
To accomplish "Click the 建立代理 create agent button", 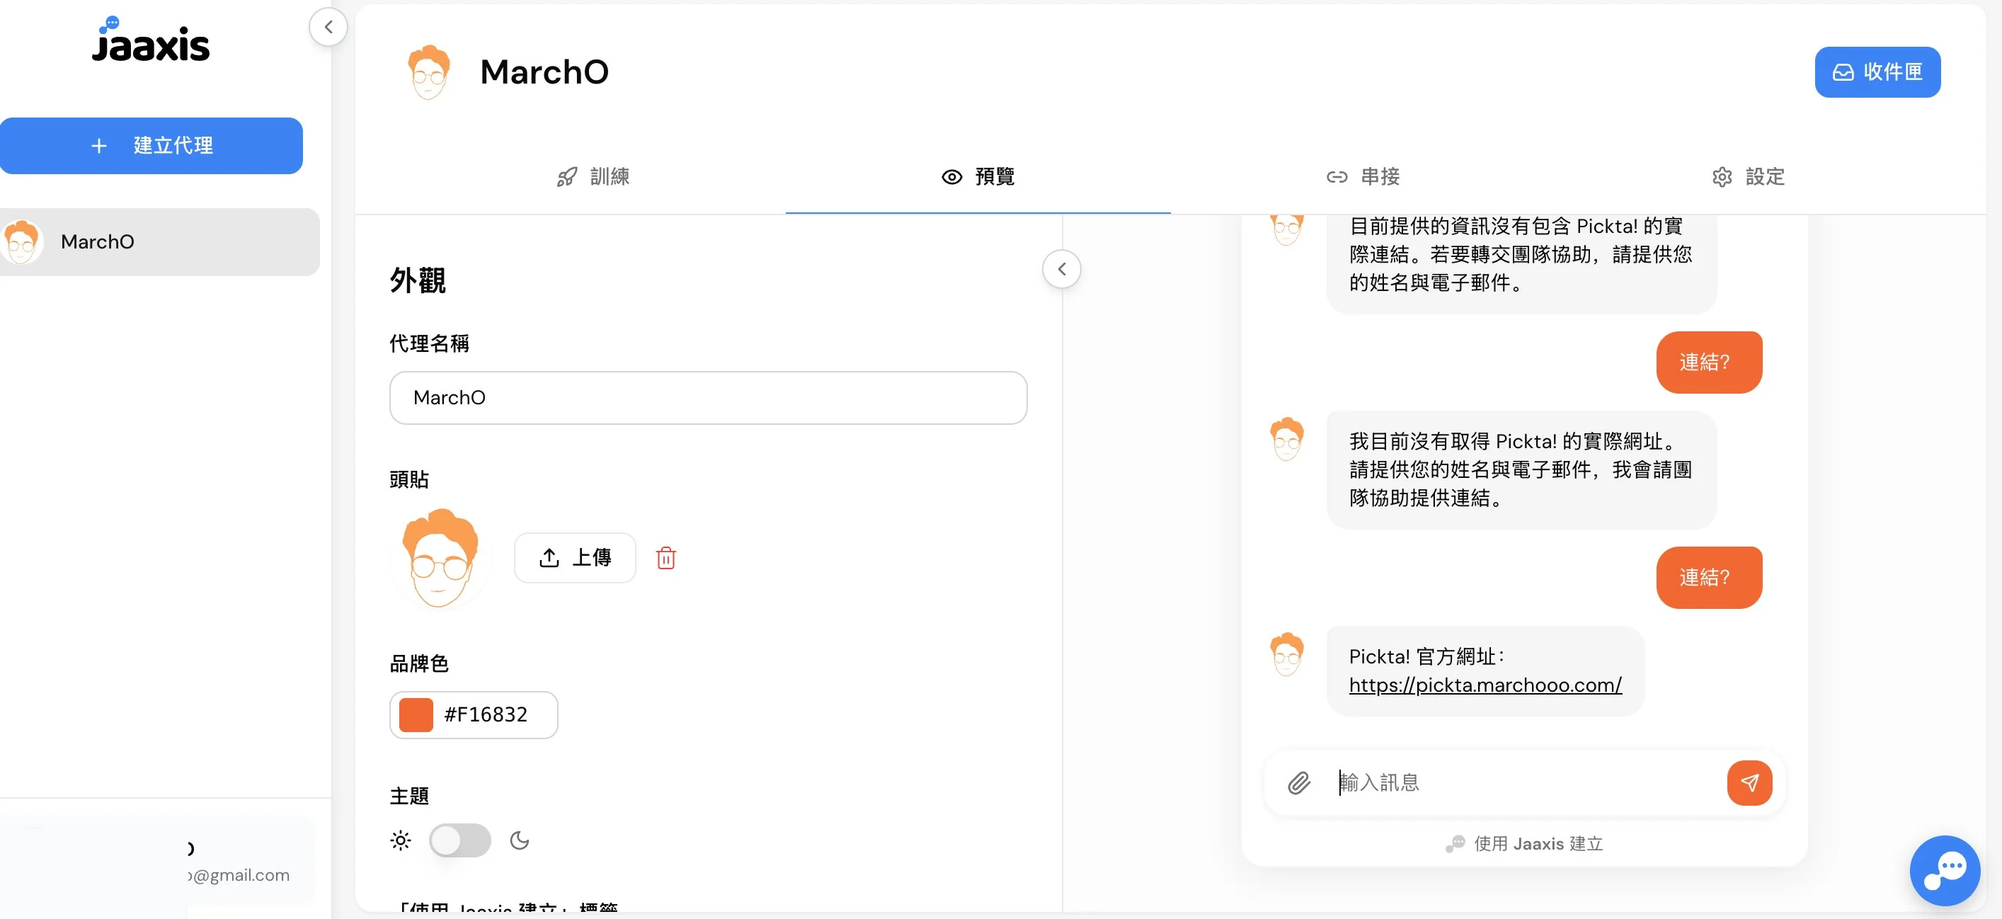I will (151, 145).
